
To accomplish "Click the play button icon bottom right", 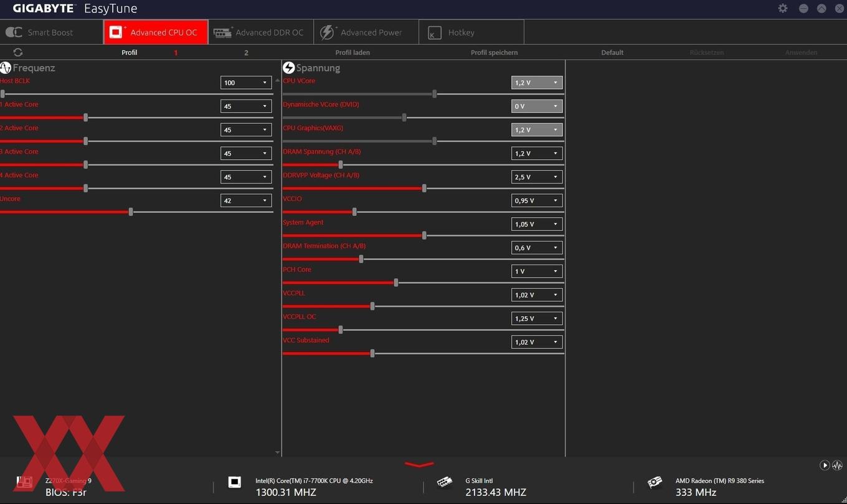I will (825, 465).
